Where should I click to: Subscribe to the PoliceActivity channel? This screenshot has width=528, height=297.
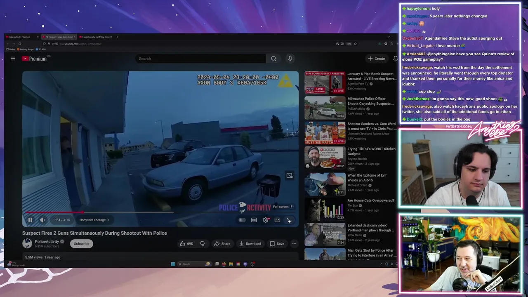82,244
